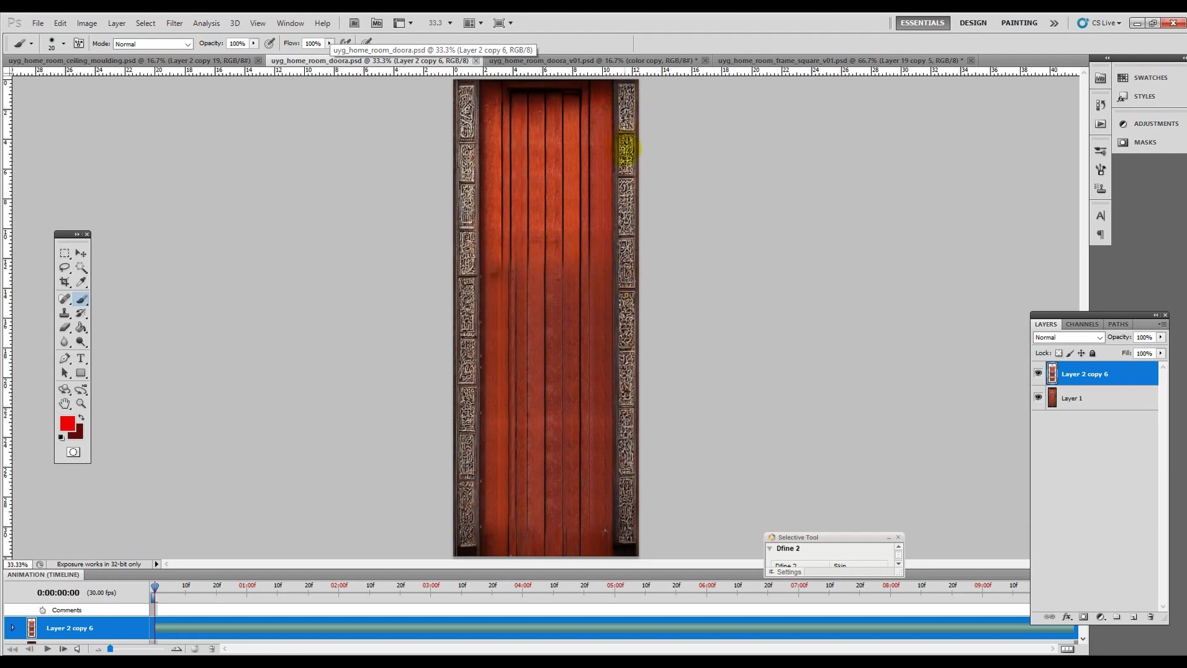Screen dimensions: 1187x668
Task: Hide Layer 1 visibility eye
Action: tap(1038, 397)
